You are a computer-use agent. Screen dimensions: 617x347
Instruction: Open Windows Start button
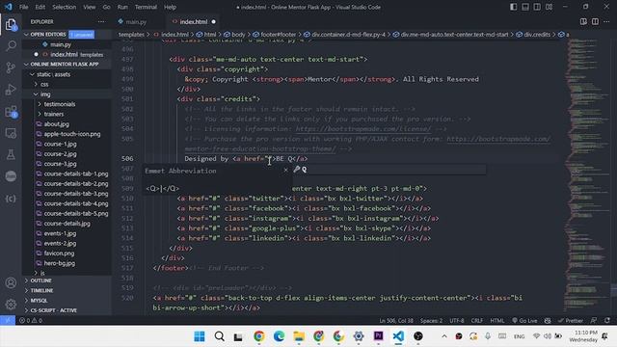coord(200,336)
